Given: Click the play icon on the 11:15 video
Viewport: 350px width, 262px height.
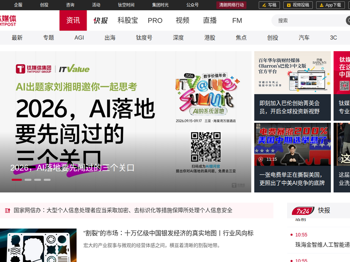Looking at the screenshot, I should (x=260, y=159).
